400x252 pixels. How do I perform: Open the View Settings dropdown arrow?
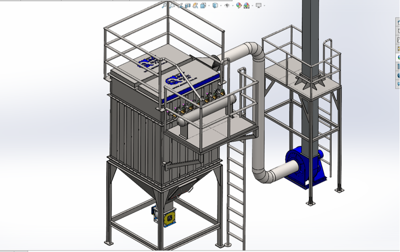click(264, 6)
